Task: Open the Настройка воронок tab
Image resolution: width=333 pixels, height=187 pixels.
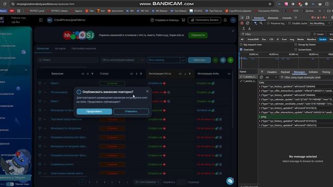Action: pyautogui.click(x=84, y=48)
